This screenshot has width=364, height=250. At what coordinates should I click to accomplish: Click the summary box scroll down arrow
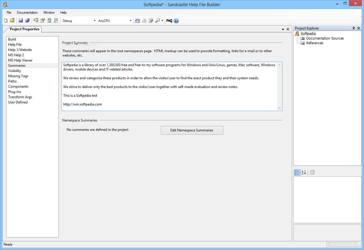pyautogui.click(x=280, y=108)
